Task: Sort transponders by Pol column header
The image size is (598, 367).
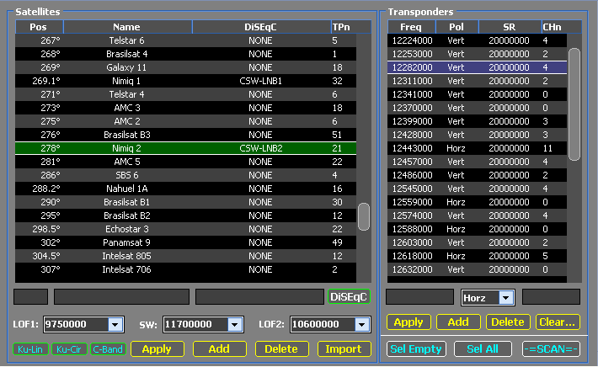Action: [x=457, y=27]
